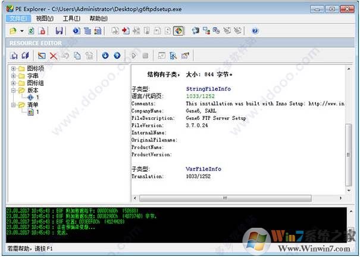Click the vertical scrollbar thumb in details pane

[x=349, y=155]
